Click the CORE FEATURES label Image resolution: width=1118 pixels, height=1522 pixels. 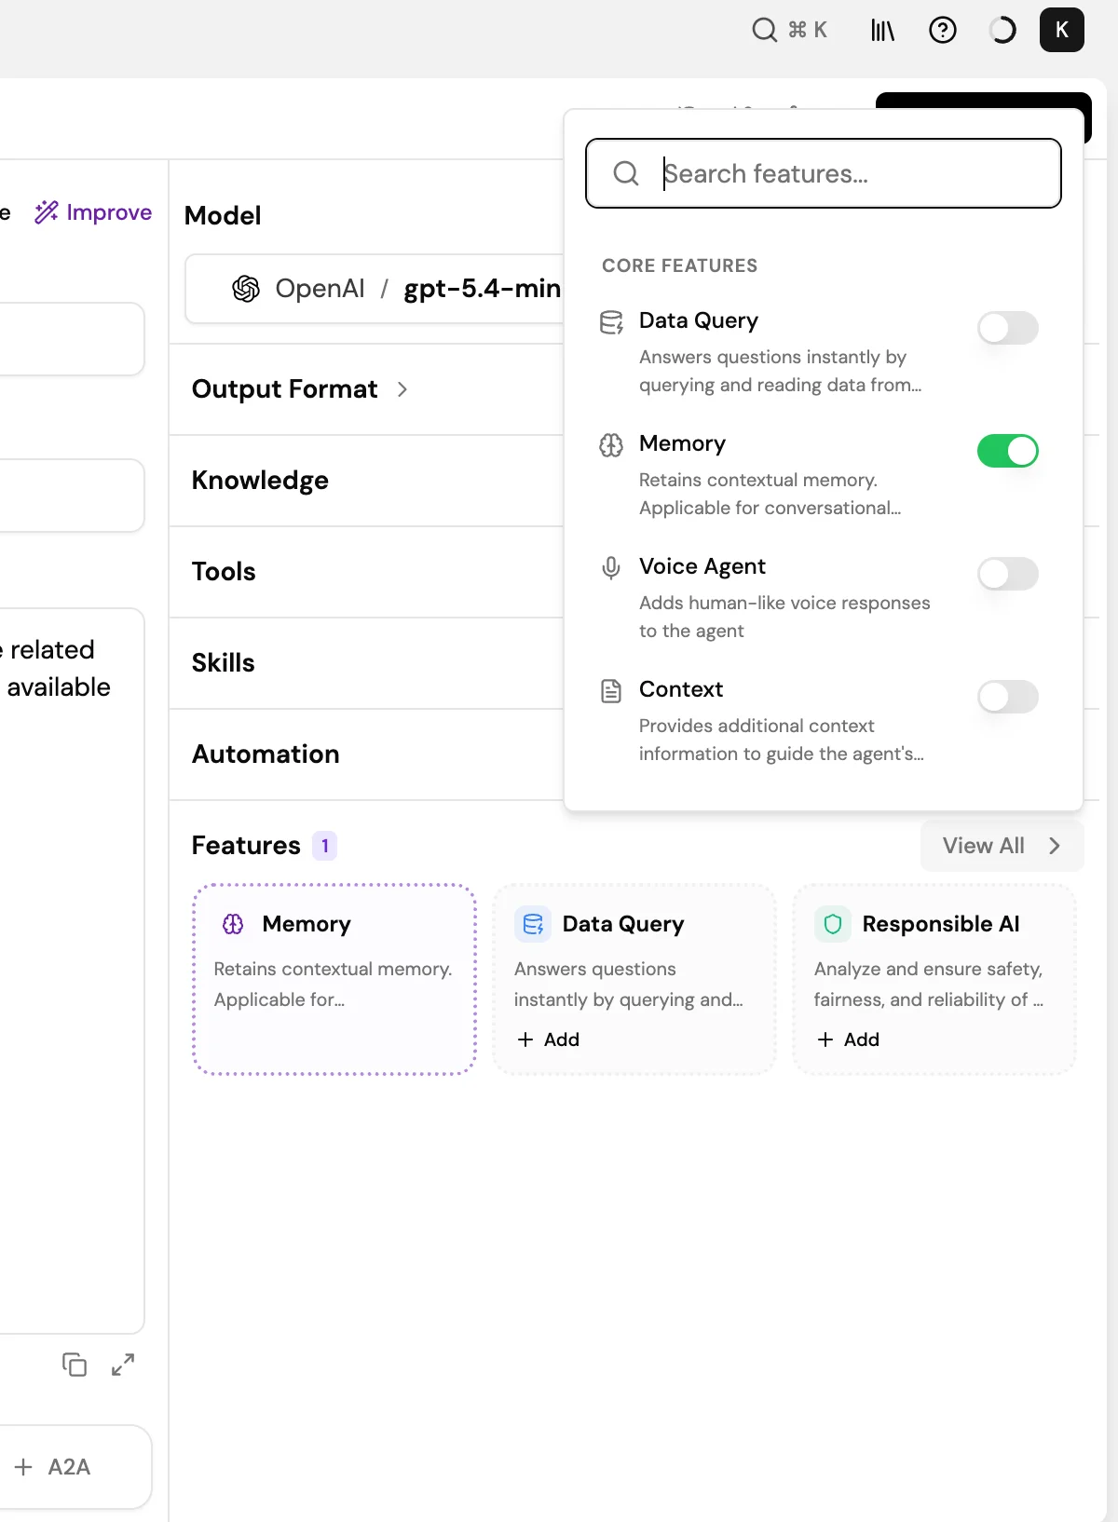pyautogui.click(x=680, y=265)
